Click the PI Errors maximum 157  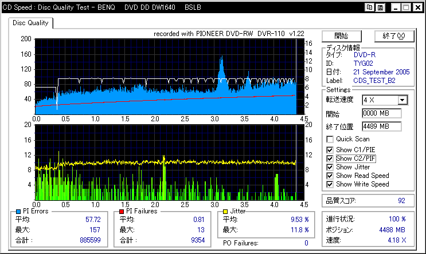(95, 230)
